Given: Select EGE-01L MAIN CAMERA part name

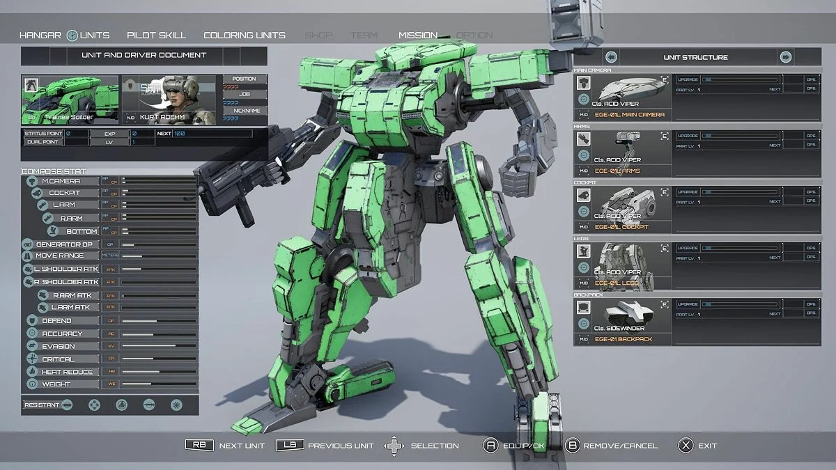Looking at the screenshot, I should pos(628,115).
